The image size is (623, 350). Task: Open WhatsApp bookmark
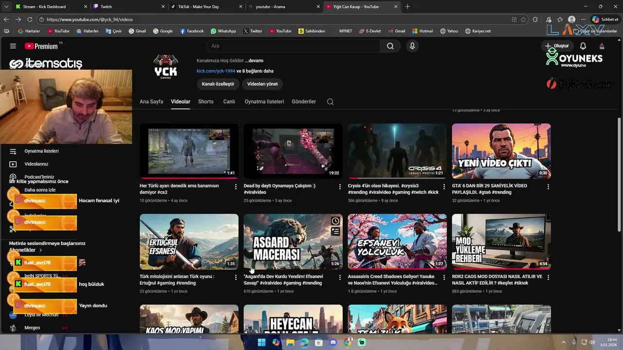click(x=223, y=31)
